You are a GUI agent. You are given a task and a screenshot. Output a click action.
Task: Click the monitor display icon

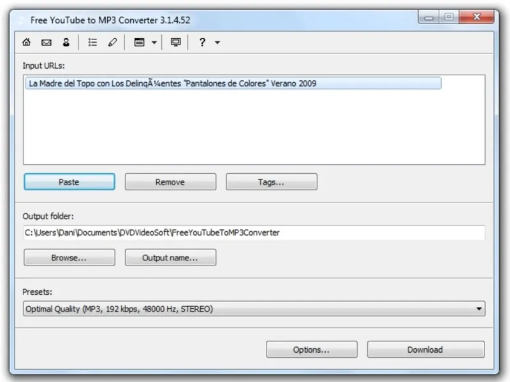coord(176,42)
